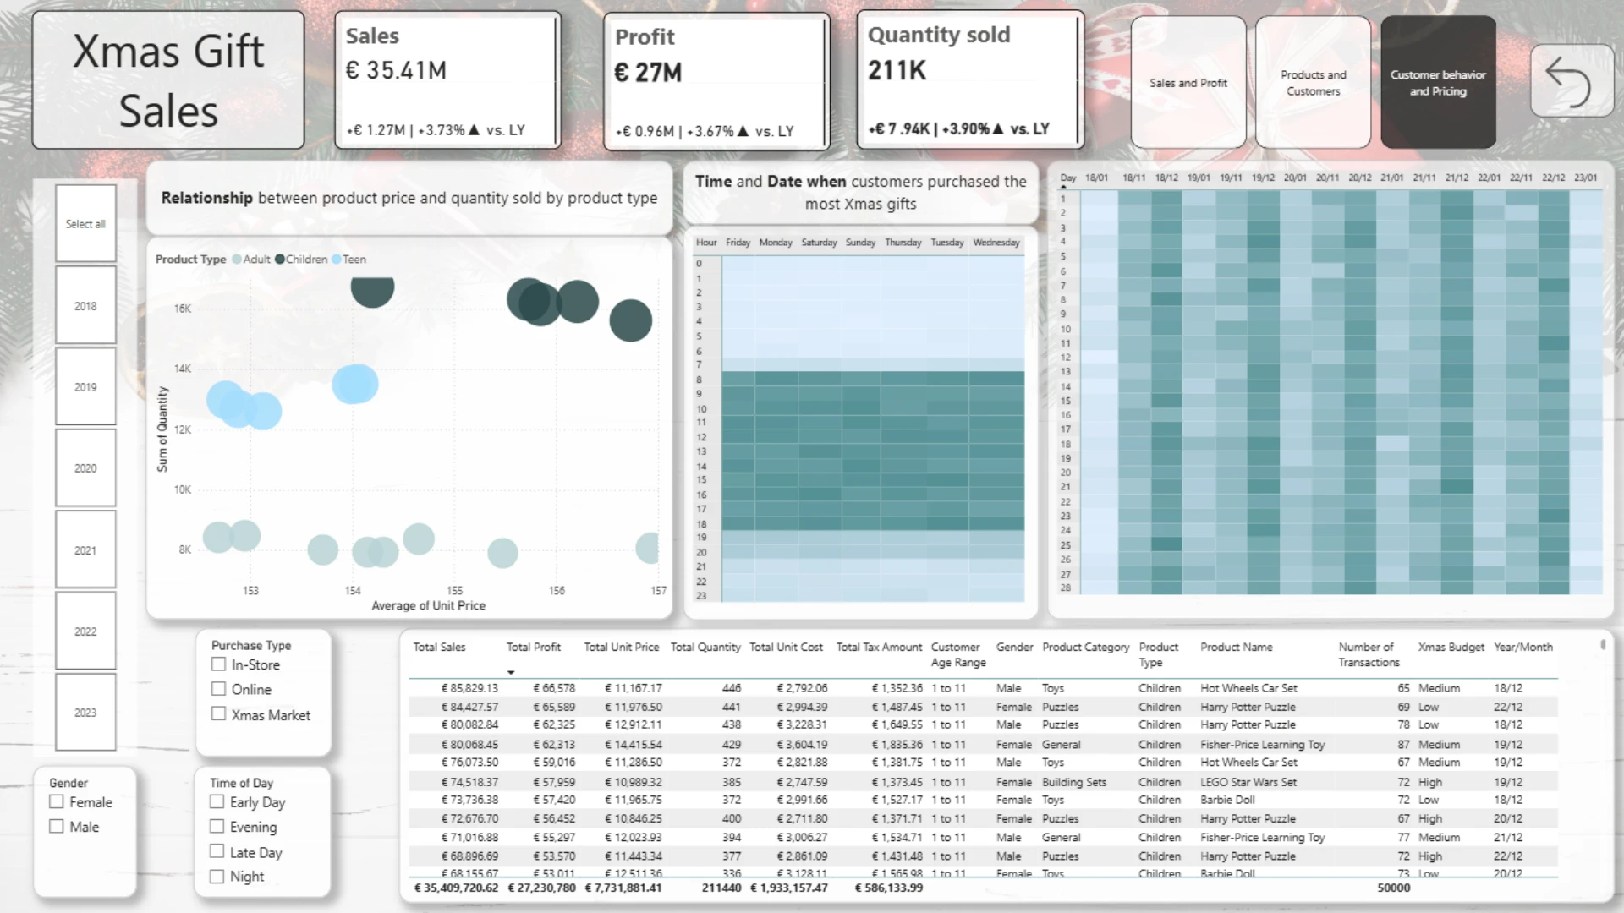Image resolution: width=1624 pixels, height=913 pixels.
Task: Click the Profit increase triangle indicator
Action: click(743, 131)
